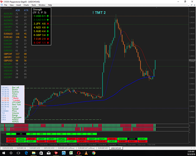The image size is (196, 156).
Task: Switch symbol with the USDCAD button
Action: [122, 139]
